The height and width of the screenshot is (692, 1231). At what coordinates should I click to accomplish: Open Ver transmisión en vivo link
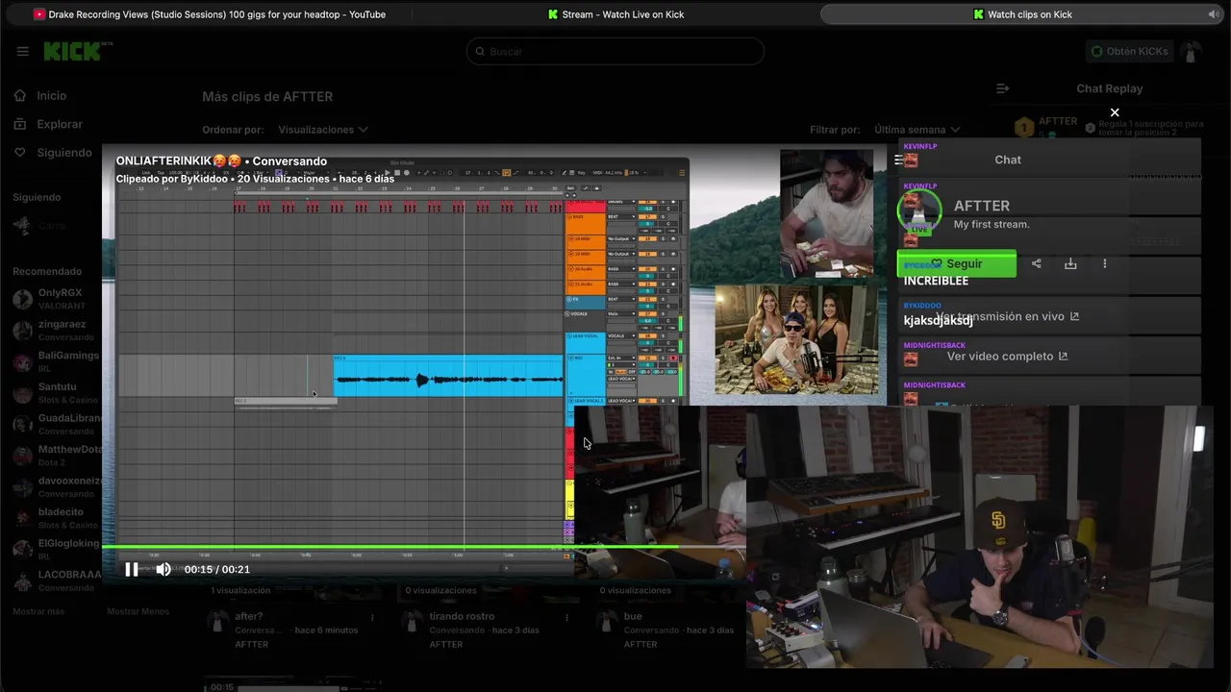pos(1007,316)
